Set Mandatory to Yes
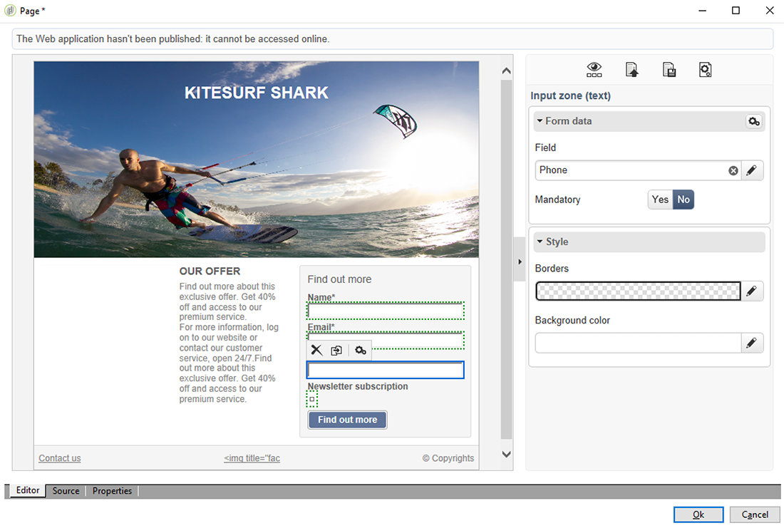This screenshot has height=528, width=784. (660, 200)
